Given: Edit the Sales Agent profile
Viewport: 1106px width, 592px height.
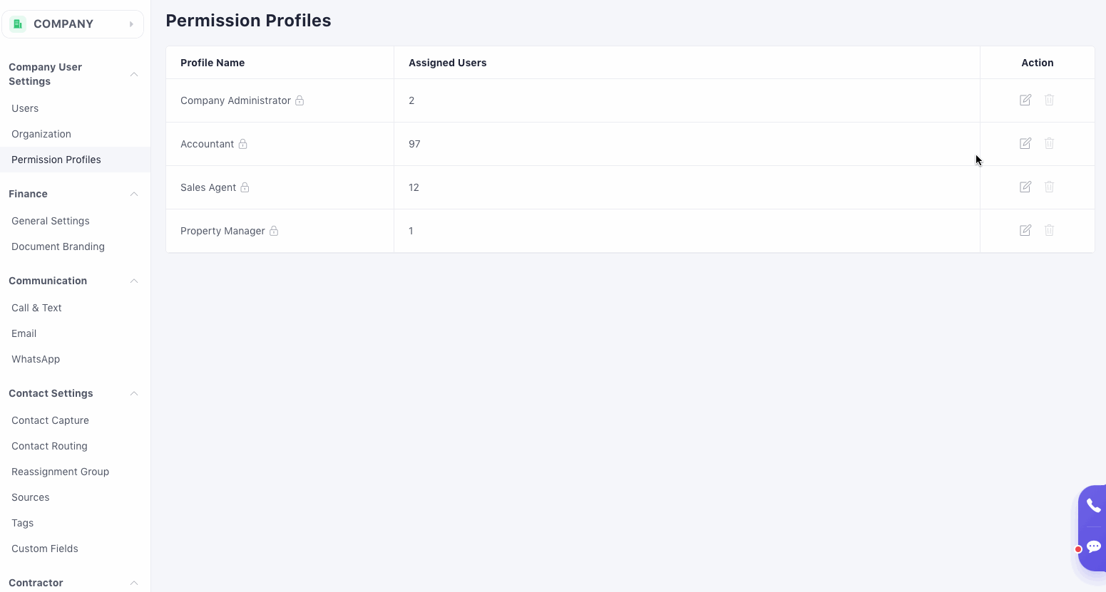Looking at the screenshot, I should click(1025, 187).
